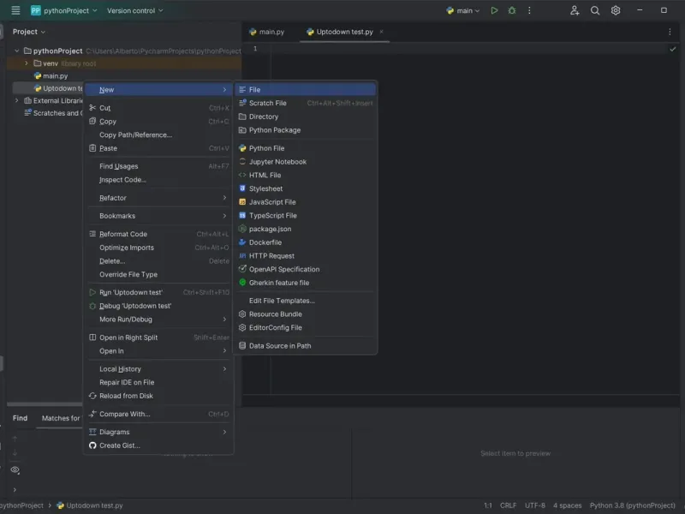Click the Debug bug icon

point(512,10)
